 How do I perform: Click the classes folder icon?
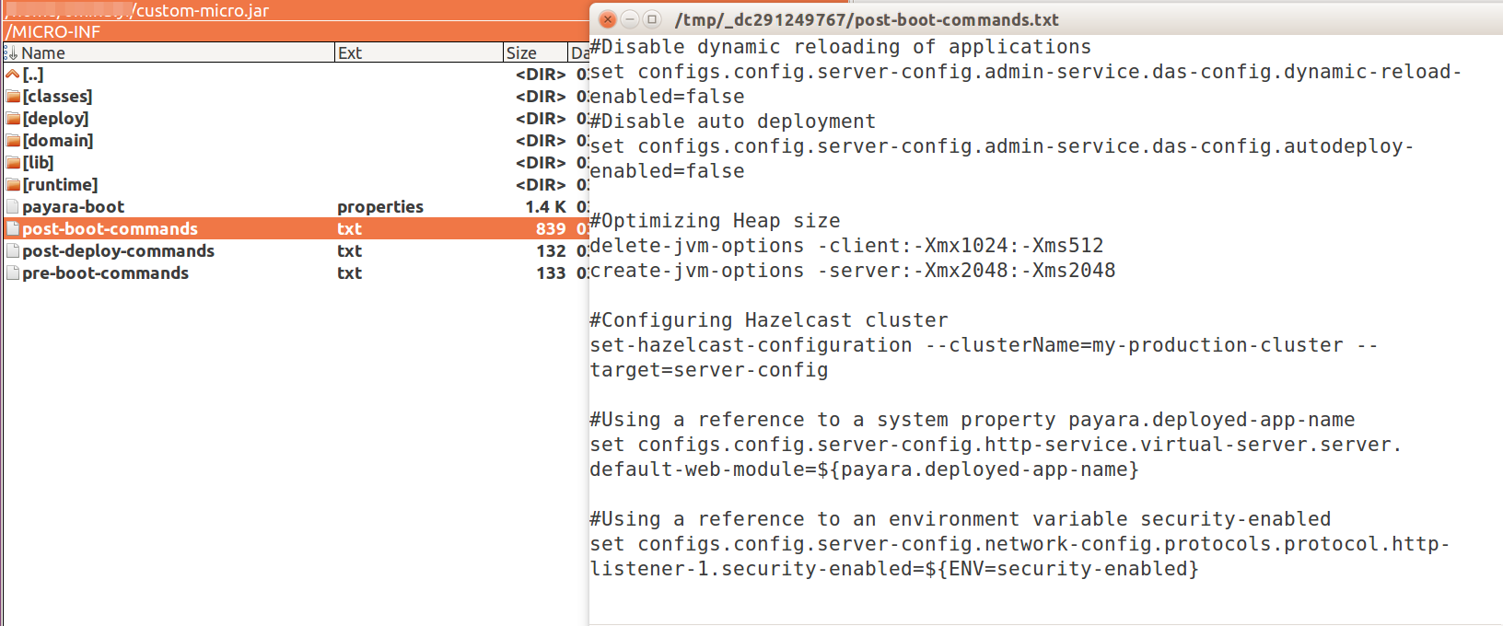click(13, 97)
